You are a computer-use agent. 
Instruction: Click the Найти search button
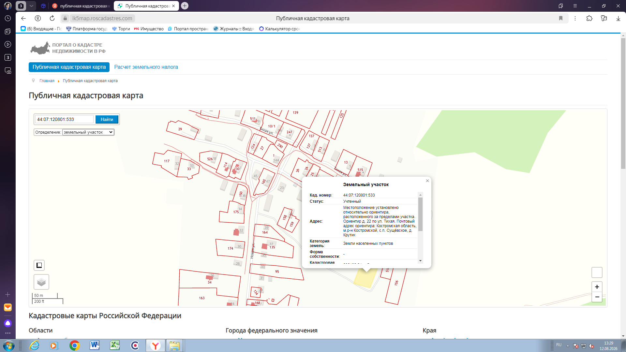click(x=107, y=120)
